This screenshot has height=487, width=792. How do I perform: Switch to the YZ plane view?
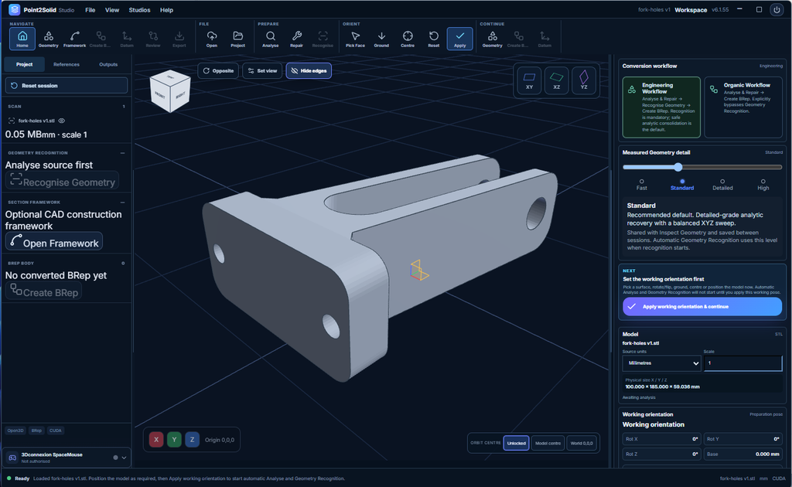584,80
